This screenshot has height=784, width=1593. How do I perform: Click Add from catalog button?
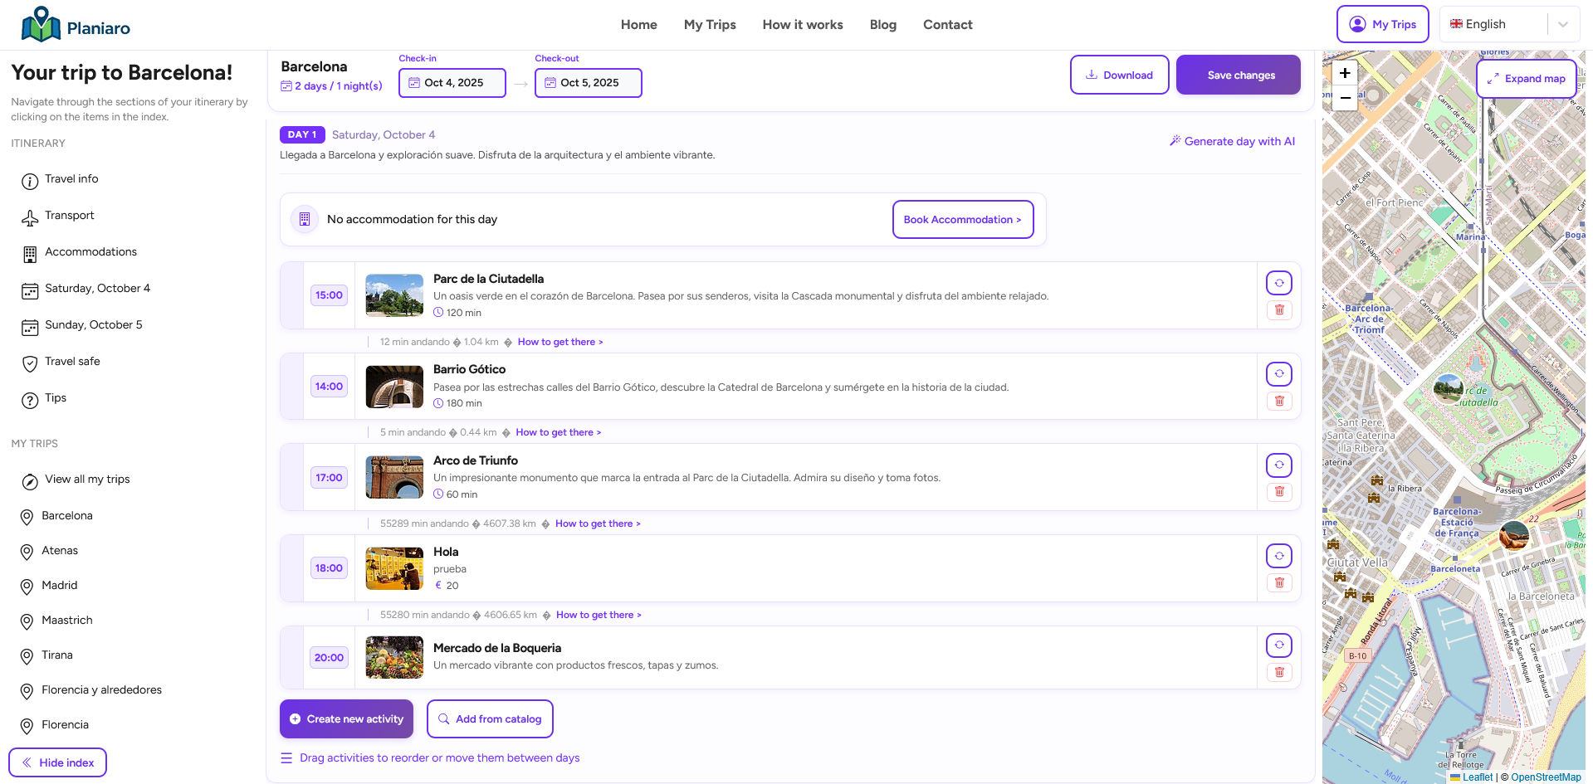click(x=490, y=718)
